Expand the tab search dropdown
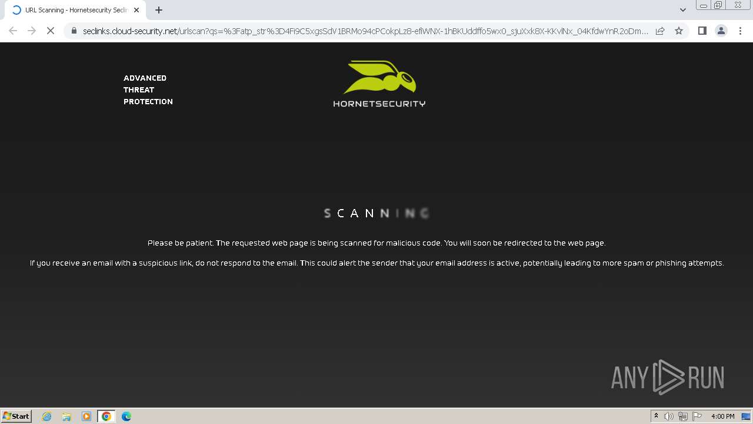This screenshot has width=753, height=424. coord(682,10)
